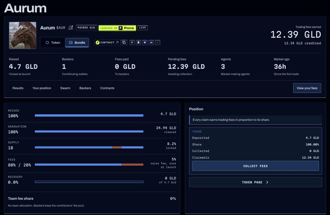Click the small P icon after copy

[x=132, y=43]
